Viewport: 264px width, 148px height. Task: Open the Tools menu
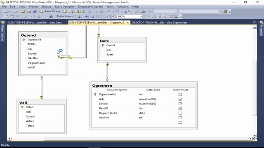tap(110, 7)
